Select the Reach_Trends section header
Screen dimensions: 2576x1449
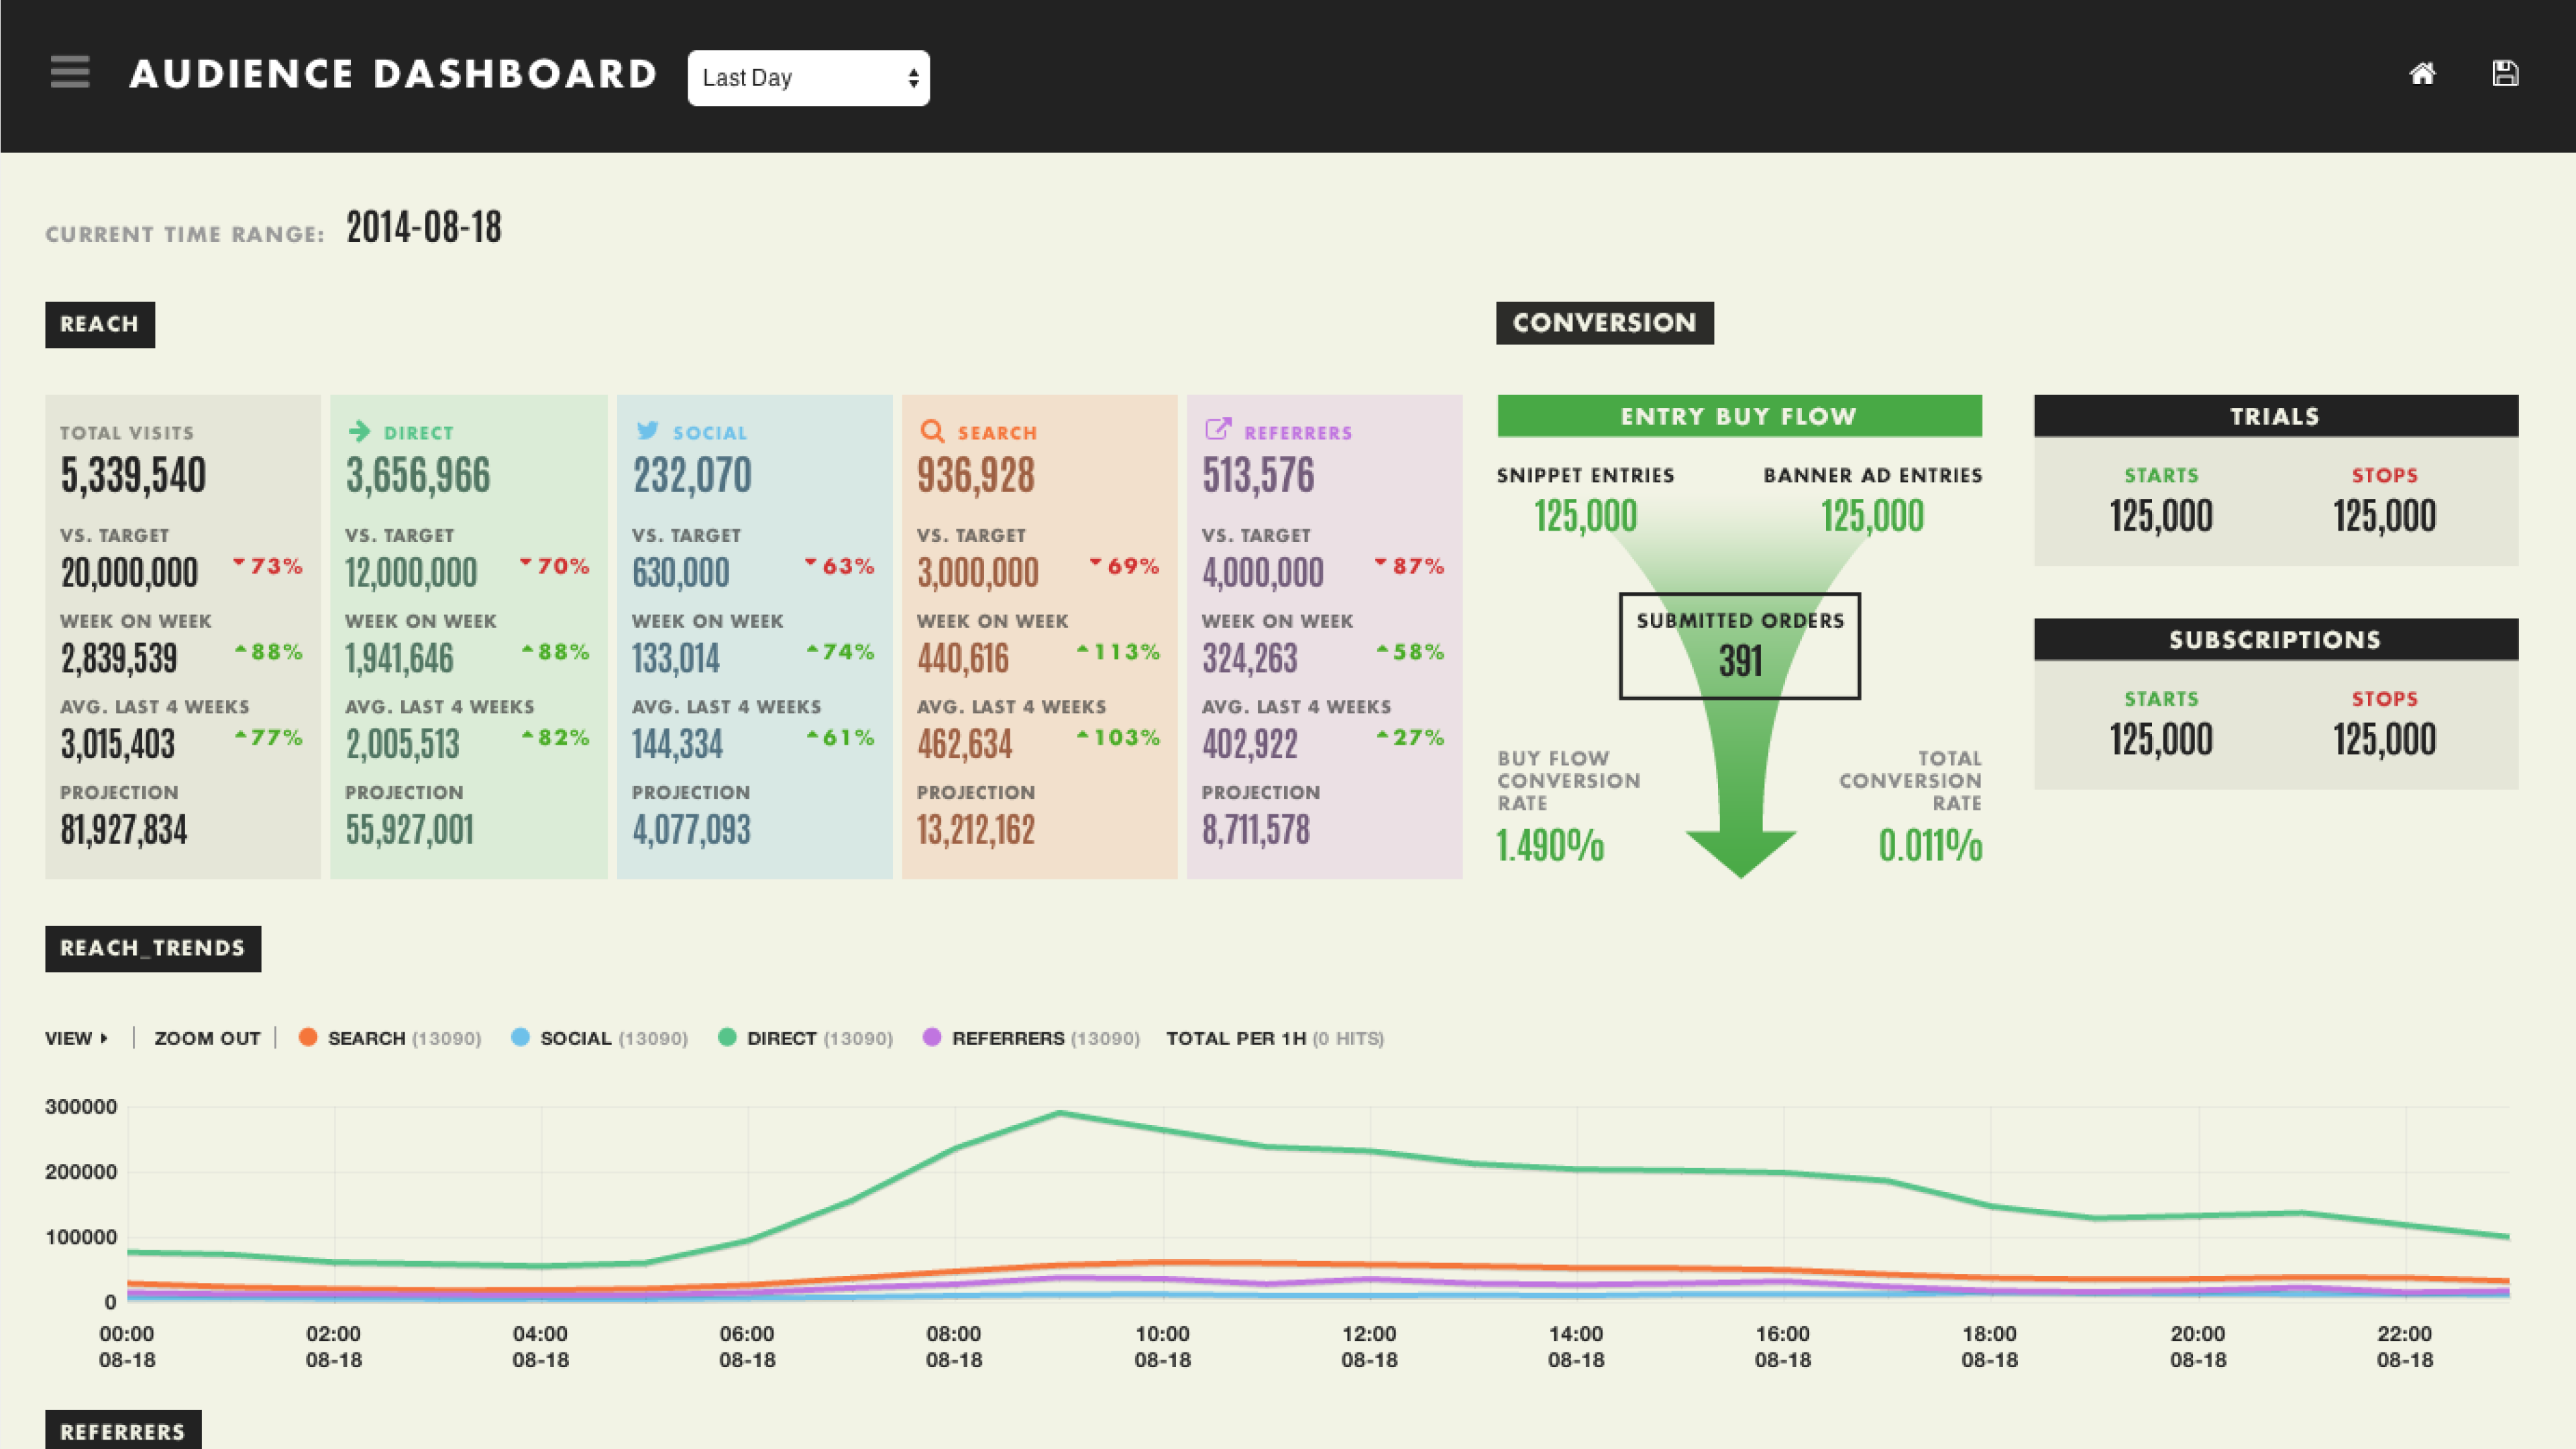point(153,948)
